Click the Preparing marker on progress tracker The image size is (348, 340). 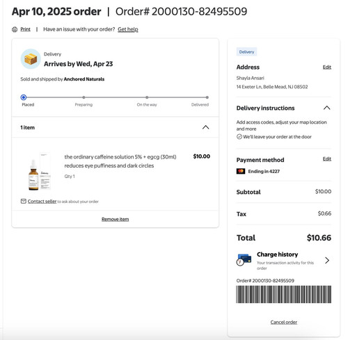tap(84, 97)
